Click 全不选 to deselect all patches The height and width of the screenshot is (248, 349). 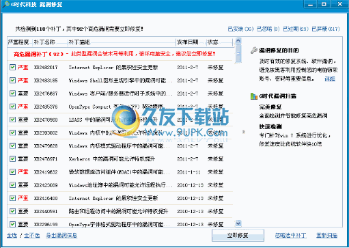(x=32, y=235)
